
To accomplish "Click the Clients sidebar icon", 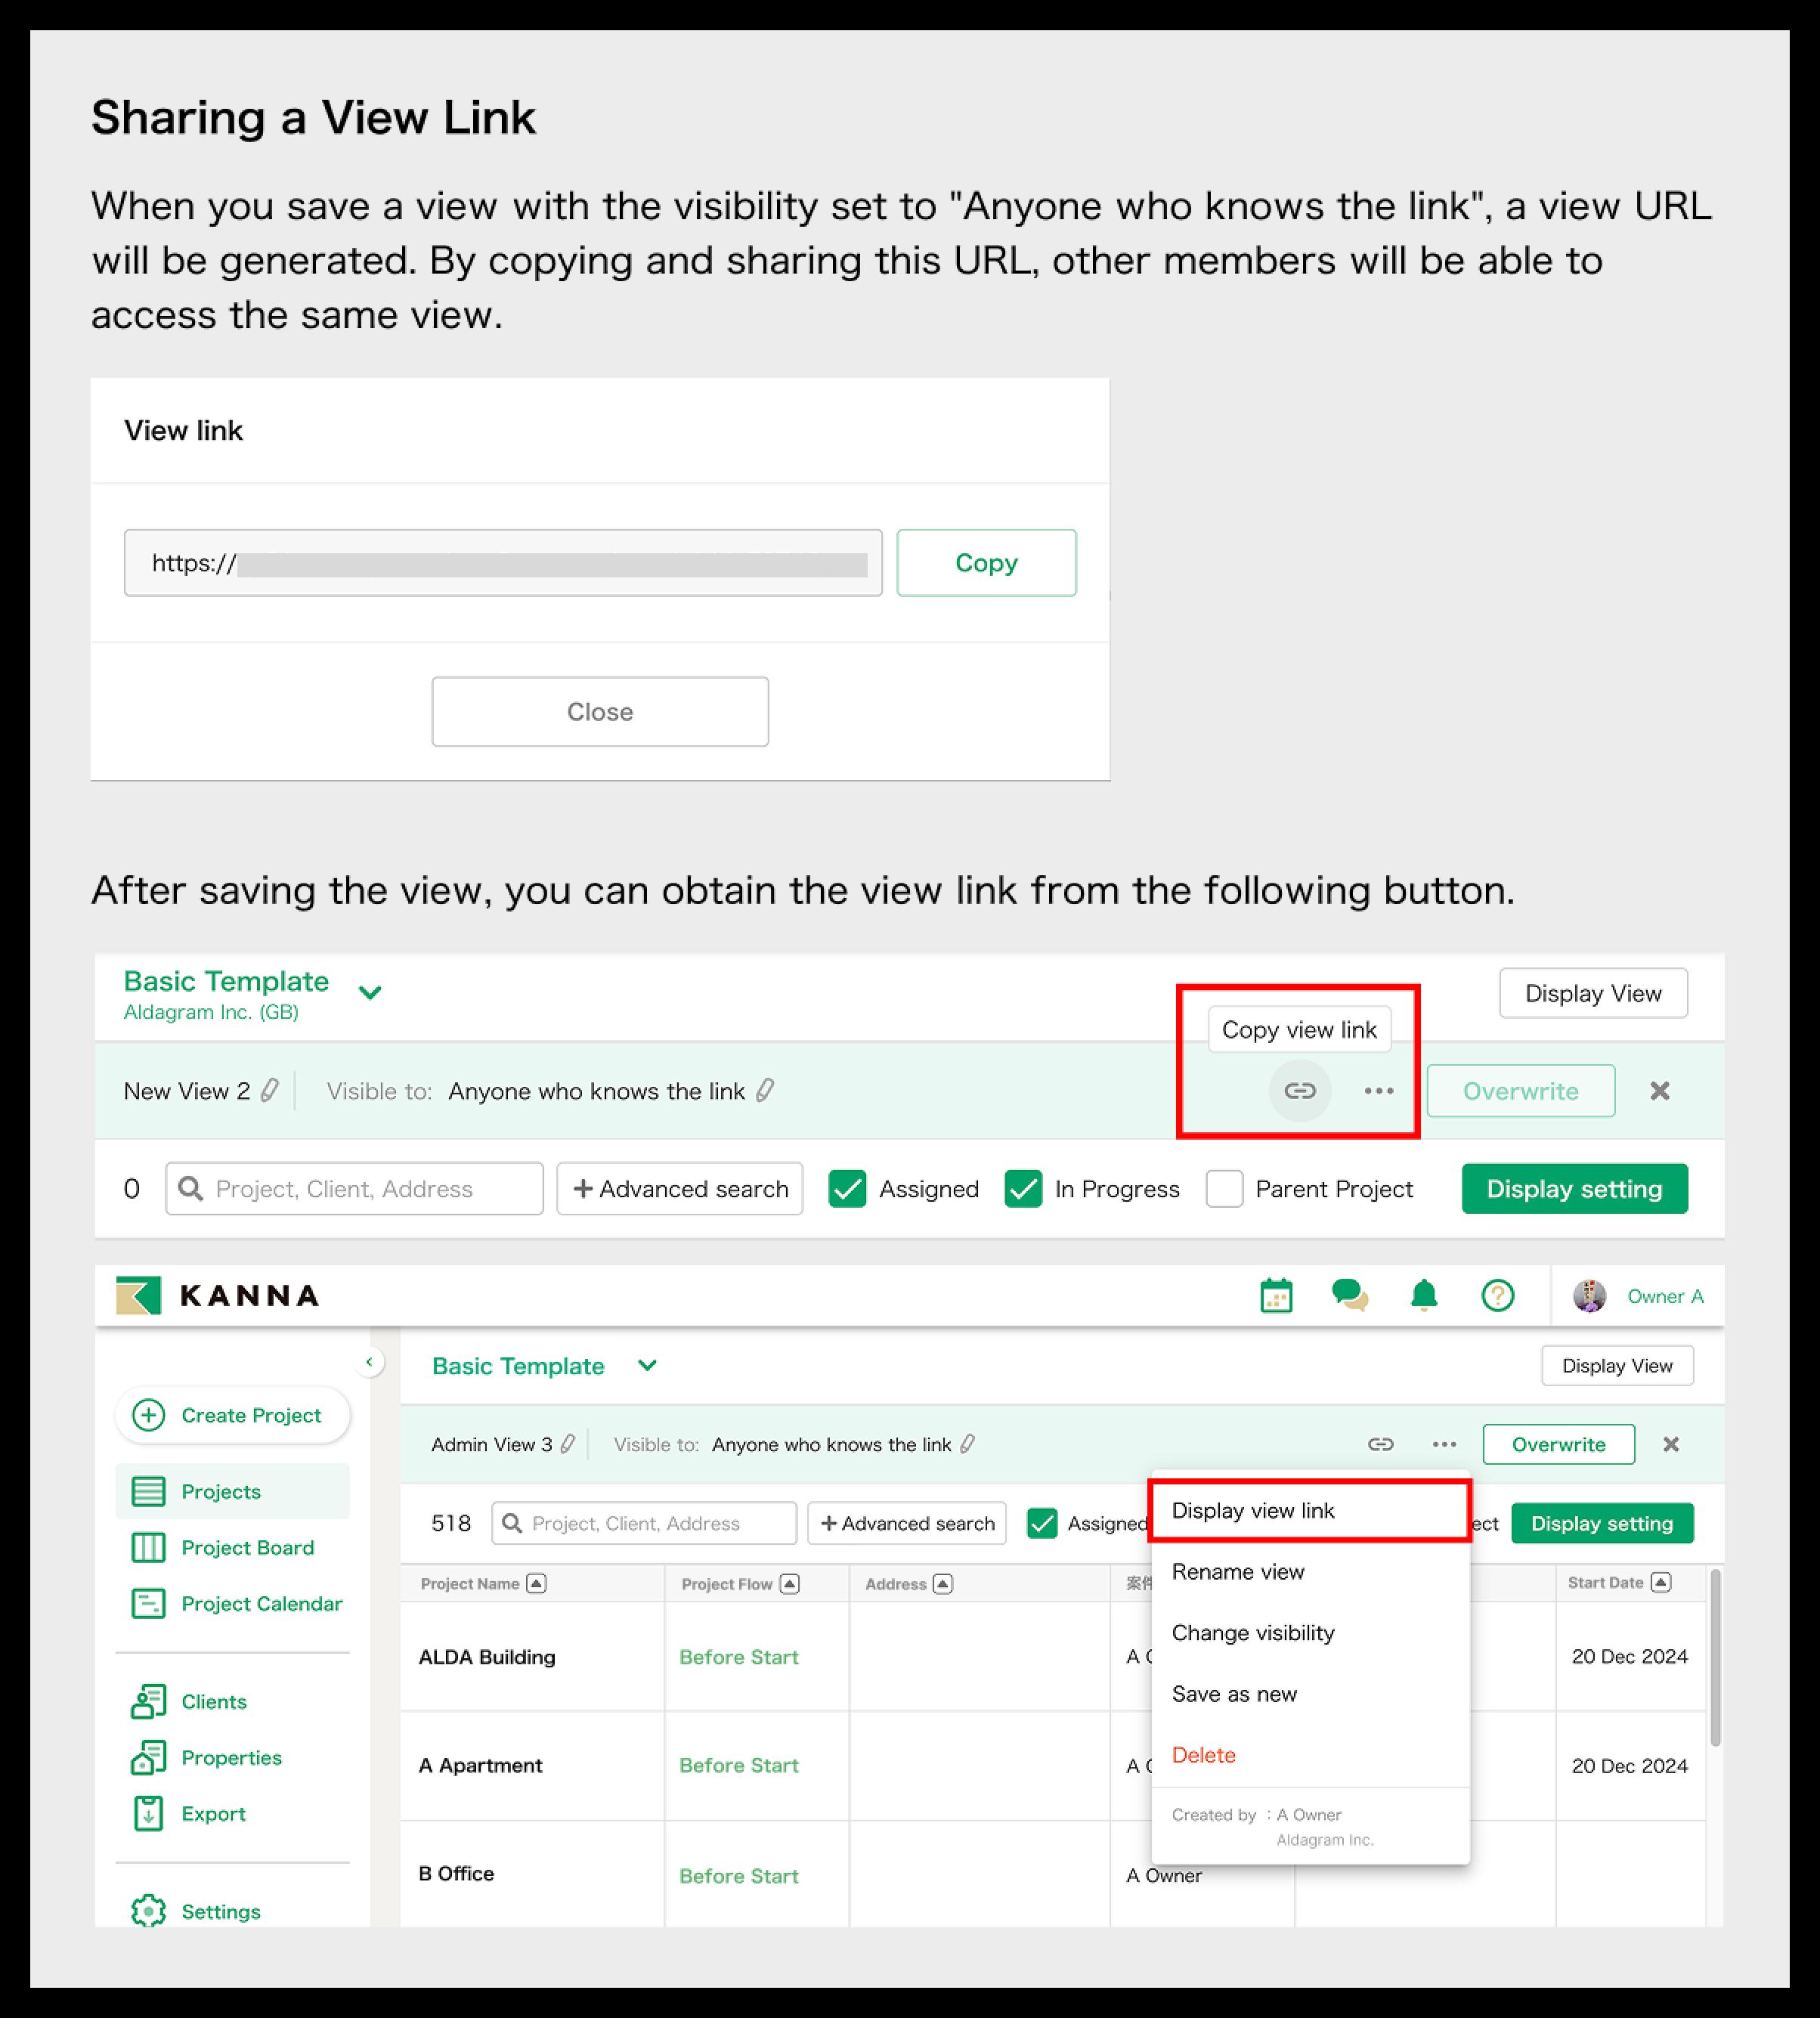I will tap(149, 1701).
